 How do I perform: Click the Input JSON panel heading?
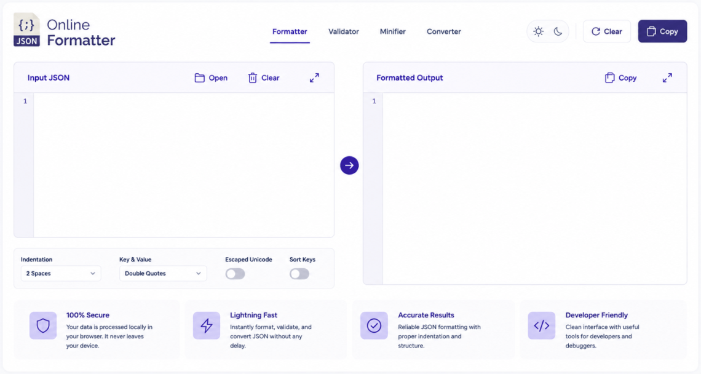pos(49,78)
